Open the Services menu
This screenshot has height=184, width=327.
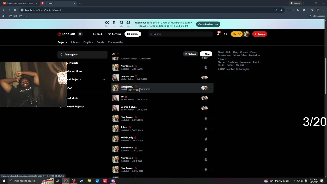point(114,34)
